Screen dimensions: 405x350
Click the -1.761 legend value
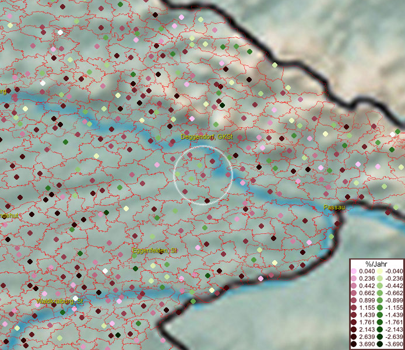[394, 322]
